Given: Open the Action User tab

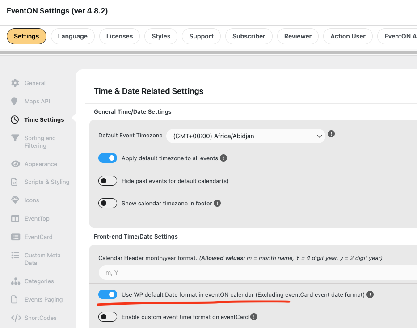Looking at the screenshot, I should tap(348, 36).
